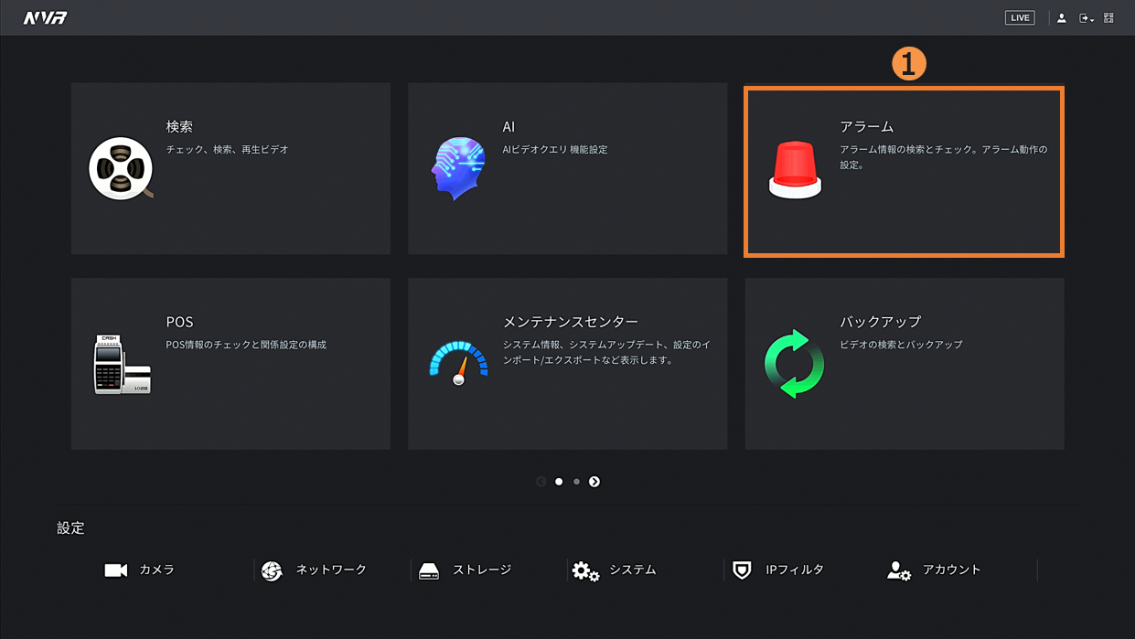Select the second page indicator dot

point(576,482)
